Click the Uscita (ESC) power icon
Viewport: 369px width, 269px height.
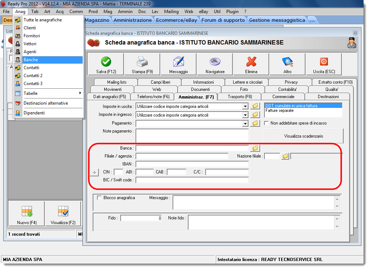[324, 62]
